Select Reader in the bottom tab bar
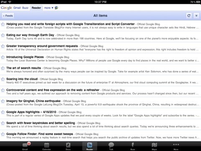 point(90,146)
